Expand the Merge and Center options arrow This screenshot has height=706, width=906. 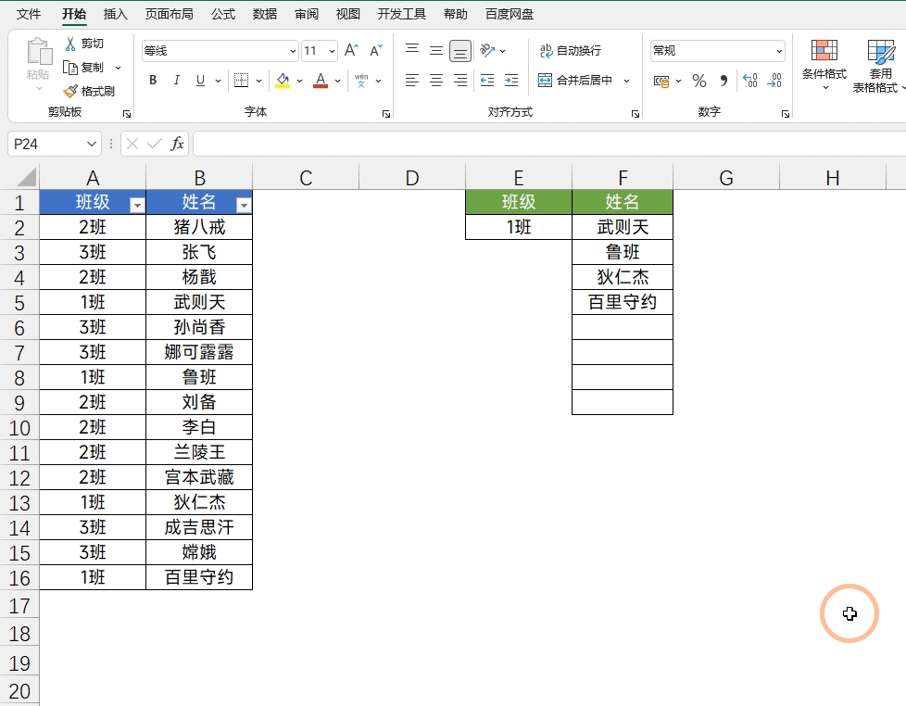point(627,81)
